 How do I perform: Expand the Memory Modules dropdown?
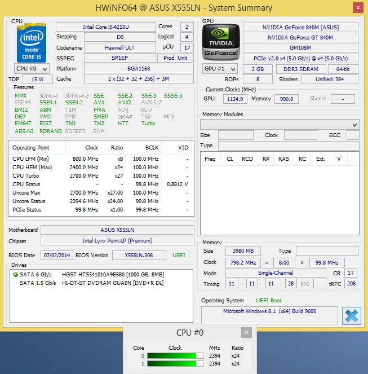[x=280, y=125]
